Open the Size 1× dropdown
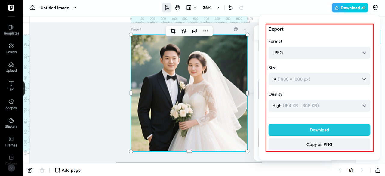This screenshot has width=385, height=176. tap(319, 79)
